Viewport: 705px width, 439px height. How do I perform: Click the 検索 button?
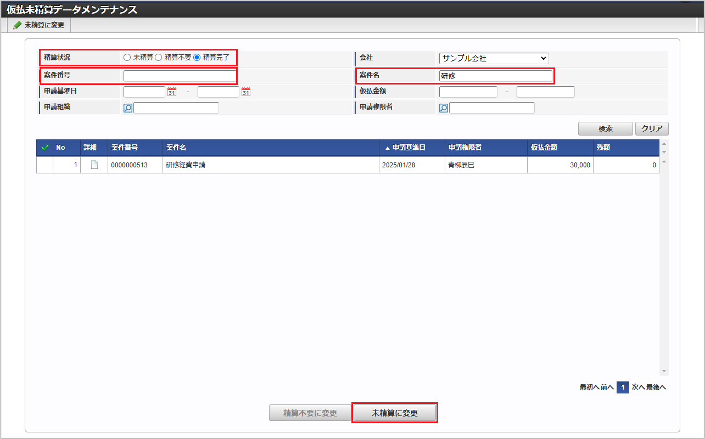point(606,129)
